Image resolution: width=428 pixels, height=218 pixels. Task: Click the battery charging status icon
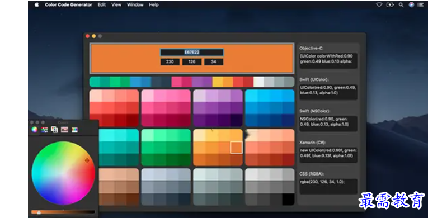[390, 4]
